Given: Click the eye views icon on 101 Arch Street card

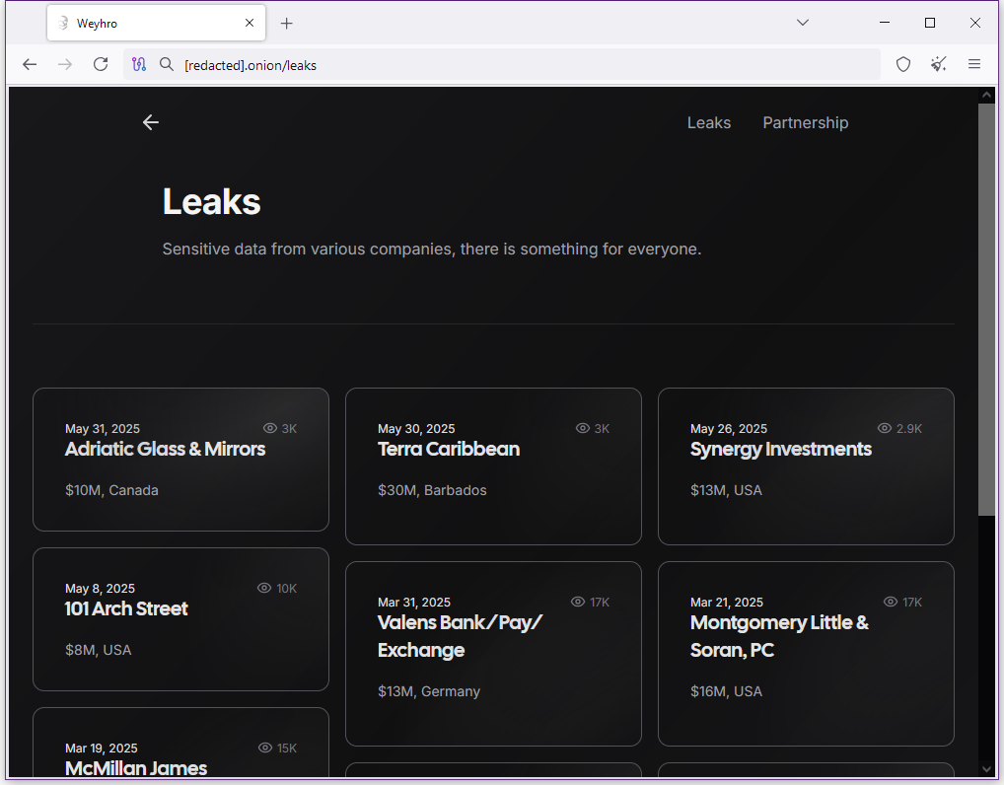Looking at the screenshot, I should pos(264,588).
